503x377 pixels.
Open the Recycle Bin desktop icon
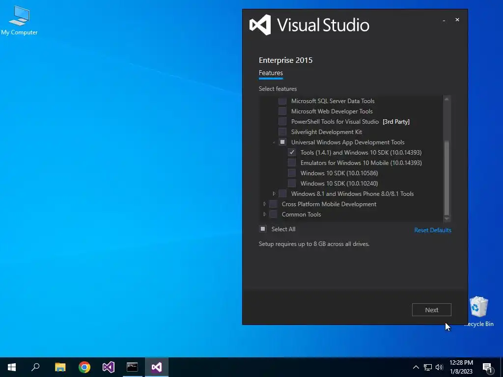tap(478, 311)
